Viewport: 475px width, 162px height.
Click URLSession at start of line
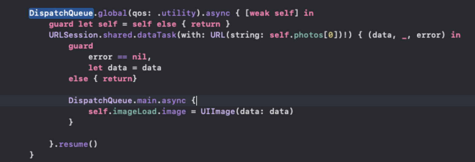click(73, 35)
